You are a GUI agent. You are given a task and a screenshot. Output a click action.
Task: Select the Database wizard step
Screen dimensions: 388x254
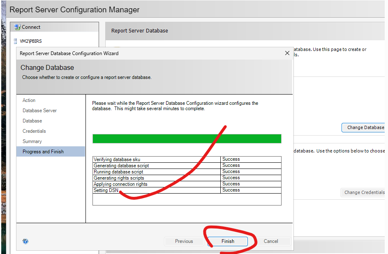tap(32, 121)
